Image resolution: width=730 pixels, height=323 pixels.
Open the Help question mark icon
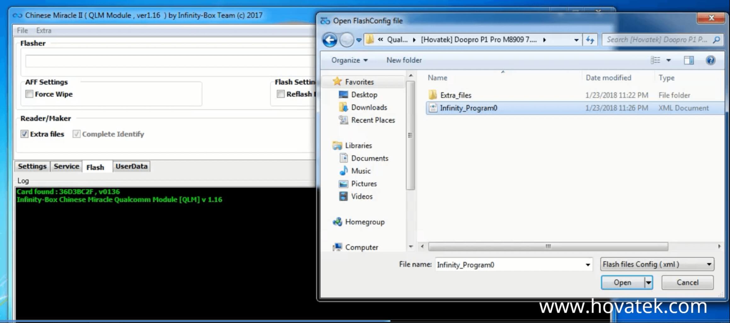point(710,60)
